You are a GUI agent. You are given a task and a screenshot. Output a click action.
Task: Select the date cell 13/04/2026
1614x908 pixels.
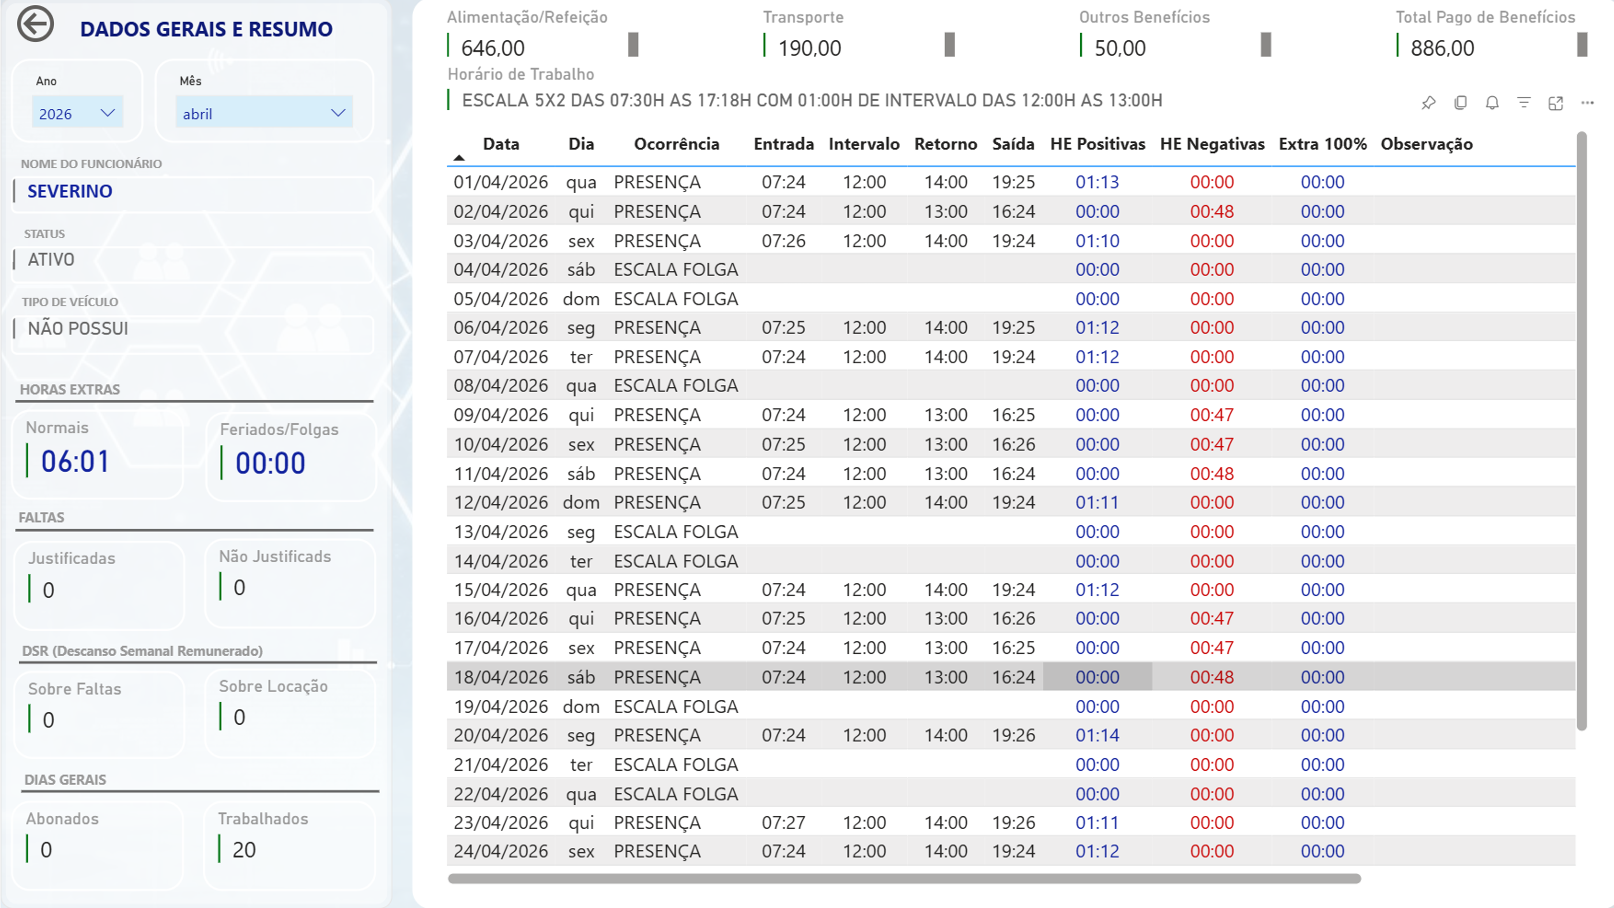[x=501, y=532]
